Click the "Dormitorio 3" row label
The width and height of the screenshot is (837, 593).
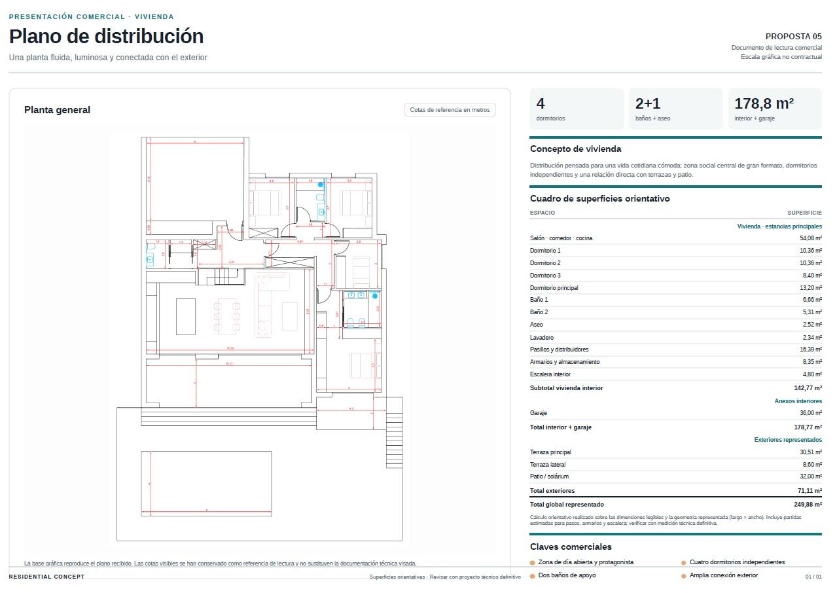point(545,276)
